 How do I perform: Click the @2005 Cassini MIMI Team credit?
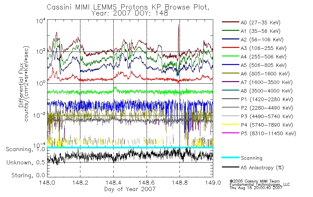[x=254, y=181]
